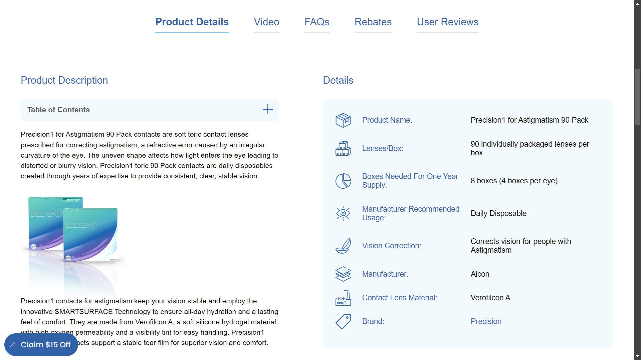Click the pie chart supply icon

[343, 181]
